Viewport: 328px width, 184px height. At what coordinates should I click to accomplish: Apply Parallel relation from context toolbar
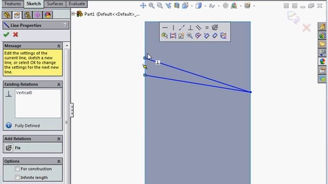198,27
